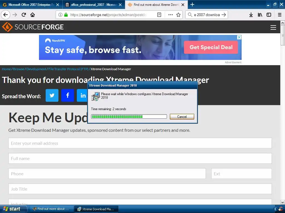The image size is (285, 213).
Task: Expand hidden system tray icons arrow
Action: 275,209
